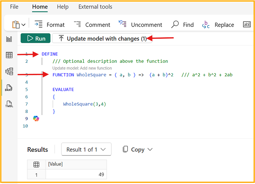Select the result value 49
The height and width of the screenshot is (184, 255).
(x=101, y=175)
